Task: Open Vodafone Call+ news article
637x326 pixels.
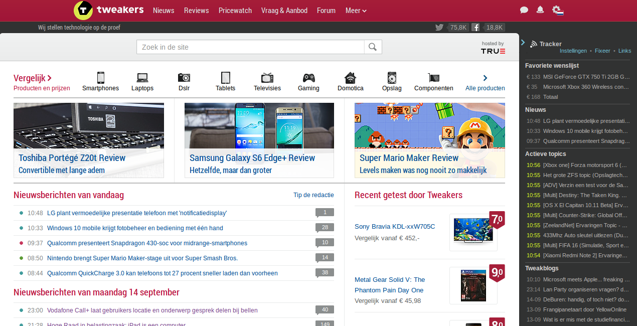Action: tap(152, 310)
